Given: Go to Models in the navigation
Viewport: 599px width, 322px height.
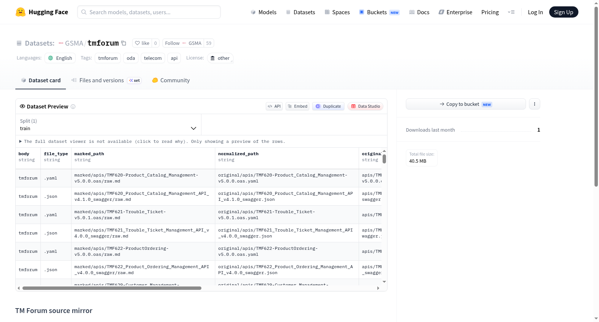Looking at the screenshot, I should point(264,12).
